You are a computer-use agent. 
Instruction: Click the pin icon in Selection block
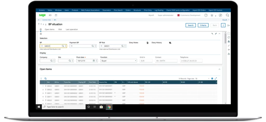[x=212, y=34]
